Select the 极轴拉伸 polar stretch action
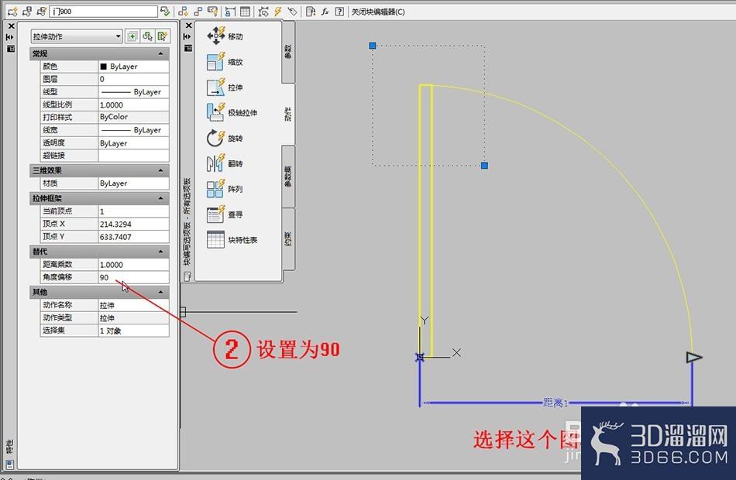The image size is (736, 480). [x=232, y=112]
